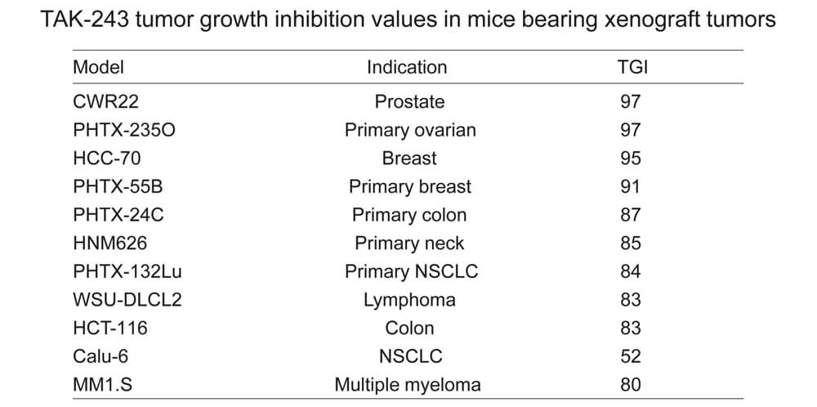Click the TGI value 52
The width and height of the screenshot is (817, 407).
pos(631,356)
